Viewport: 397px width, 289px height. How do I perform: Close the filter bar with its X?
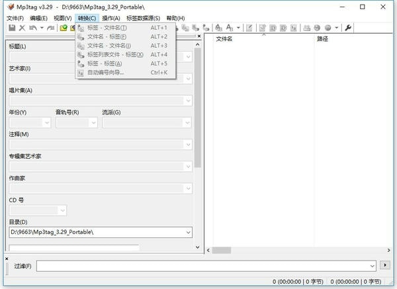pos(7,259)
